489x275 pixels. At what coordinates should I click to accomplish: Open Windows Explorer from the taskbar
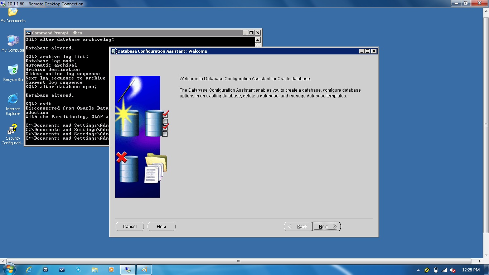click(95, 269)
